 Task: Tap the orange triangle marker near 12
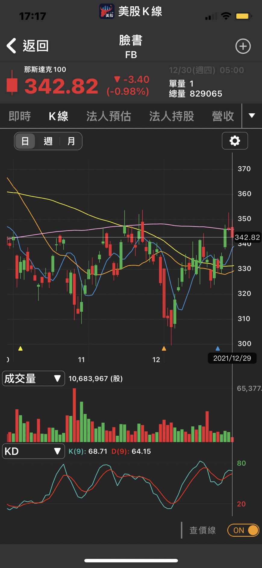click(x=164, y=349)
